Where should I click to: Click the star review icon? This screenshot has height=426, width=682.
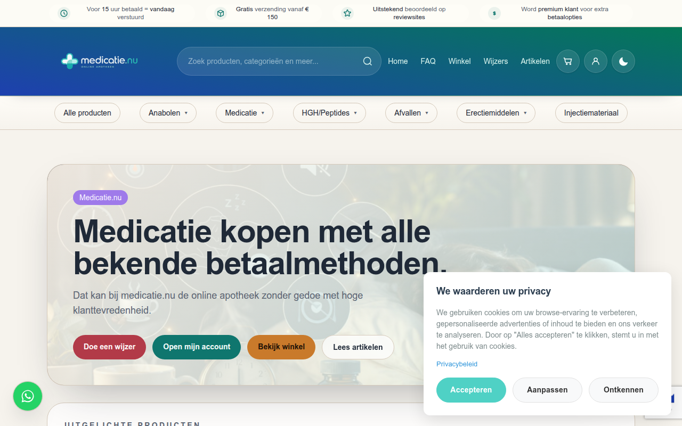coord(347,13)
